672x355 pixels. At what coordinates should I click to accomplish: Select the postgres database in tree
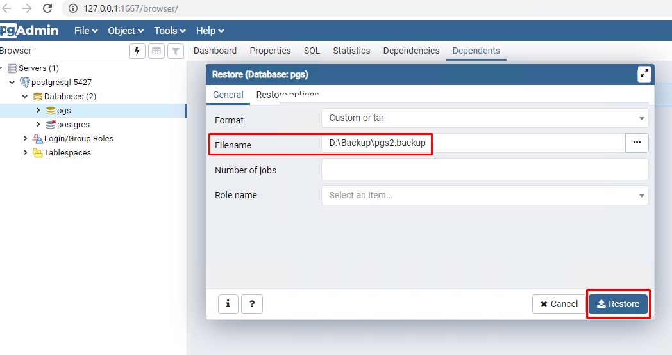73,125
